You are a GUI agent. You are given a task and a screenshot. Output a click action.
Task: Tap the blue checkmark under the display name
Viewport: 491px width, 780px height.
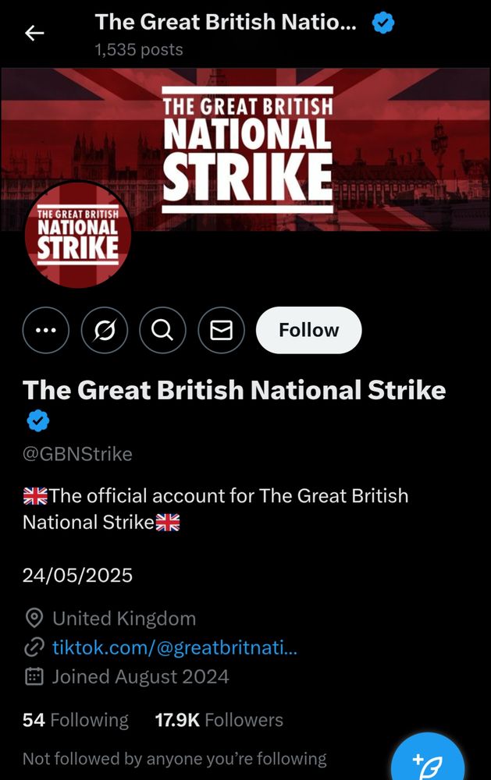click(x=37, y=420)
